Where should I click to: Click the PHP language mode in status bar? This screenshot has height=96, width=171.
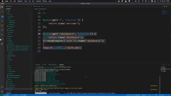(x=156, y=95)
